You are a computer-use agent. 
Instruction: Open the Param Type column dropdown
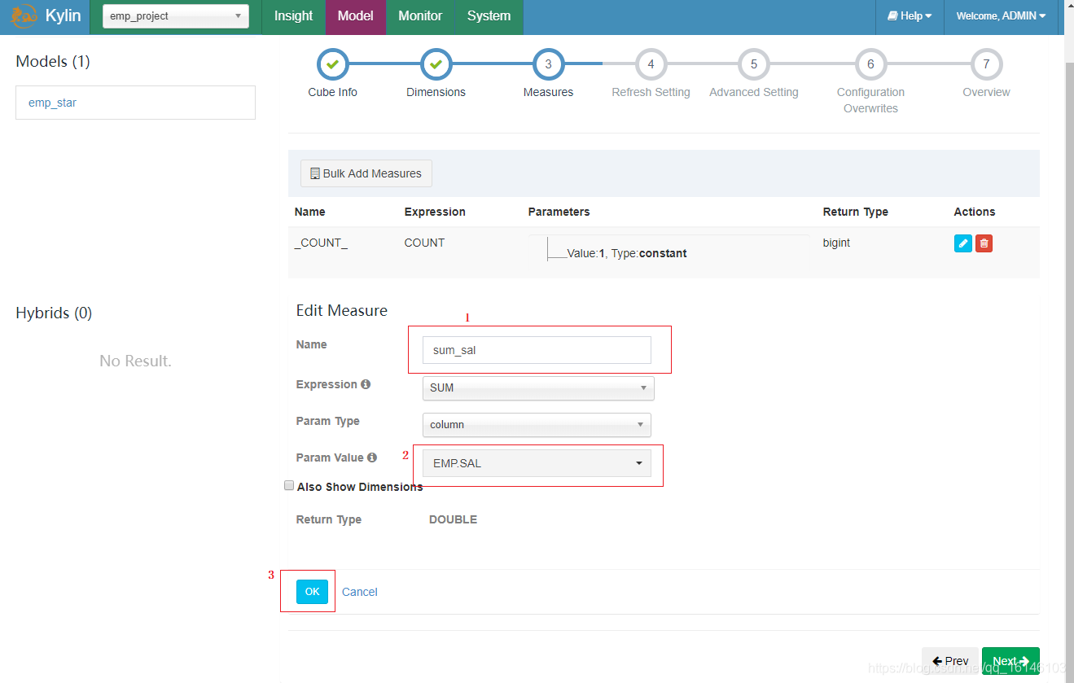[537, 424]
